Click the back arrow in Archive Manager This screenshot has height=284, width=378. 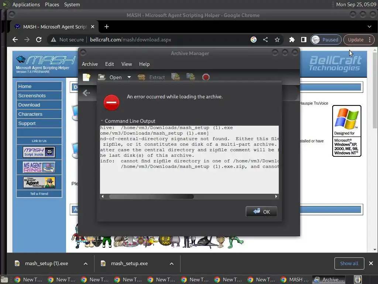(86, 93)
